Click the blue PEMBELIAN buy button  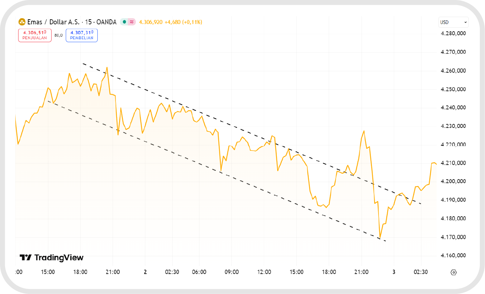point(82,35)
